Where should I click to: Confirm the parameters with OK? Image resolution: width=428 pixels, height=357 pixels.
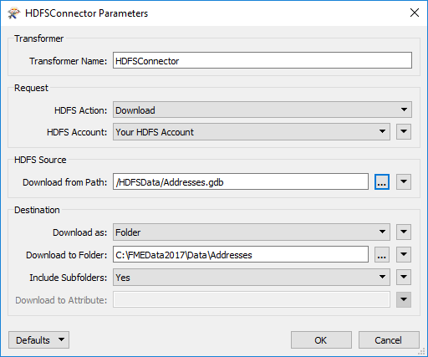(321, 339)
